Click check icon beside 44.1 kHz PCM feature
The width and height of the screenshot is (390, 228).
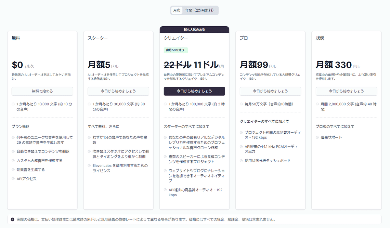(241, 147)
